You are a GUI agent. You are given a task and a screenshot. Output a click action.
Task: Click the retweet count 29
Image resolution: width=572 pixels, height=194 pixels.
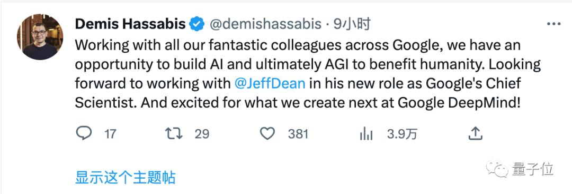click(202, 134)
